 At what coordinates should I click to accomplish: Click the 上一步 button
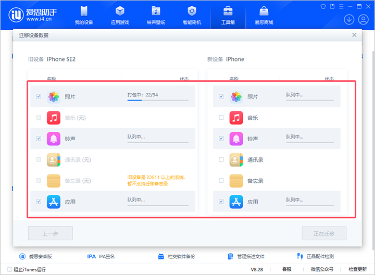pyautogui.click(x=50, y=233)
